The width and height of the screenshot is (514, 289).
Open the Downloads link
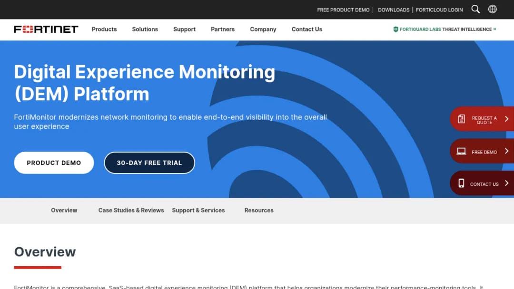click(394, 10)
